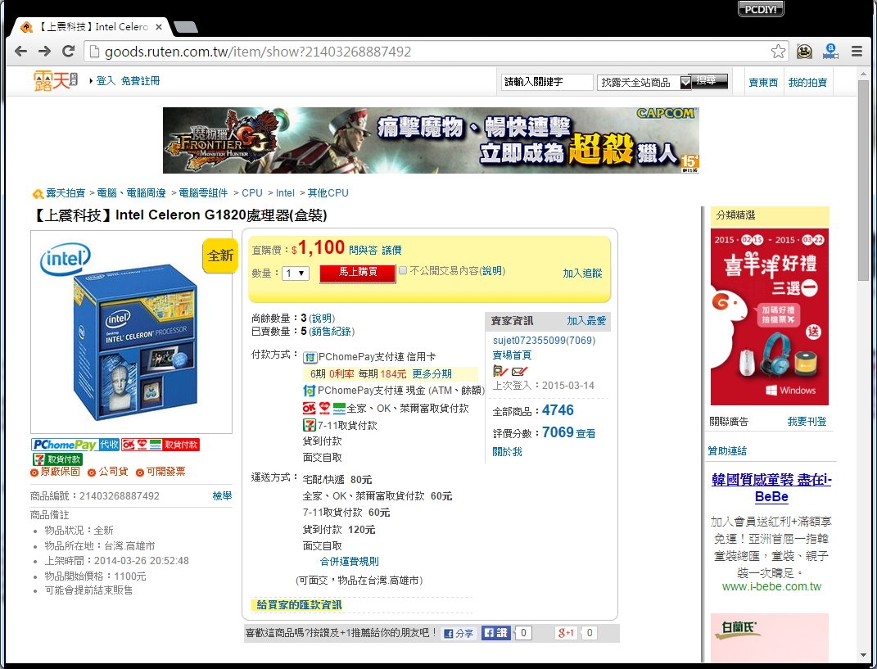Click the 露天拍賣 breadcrumb home icon
The height and width of the screenshot is (669, 877).
38,193
